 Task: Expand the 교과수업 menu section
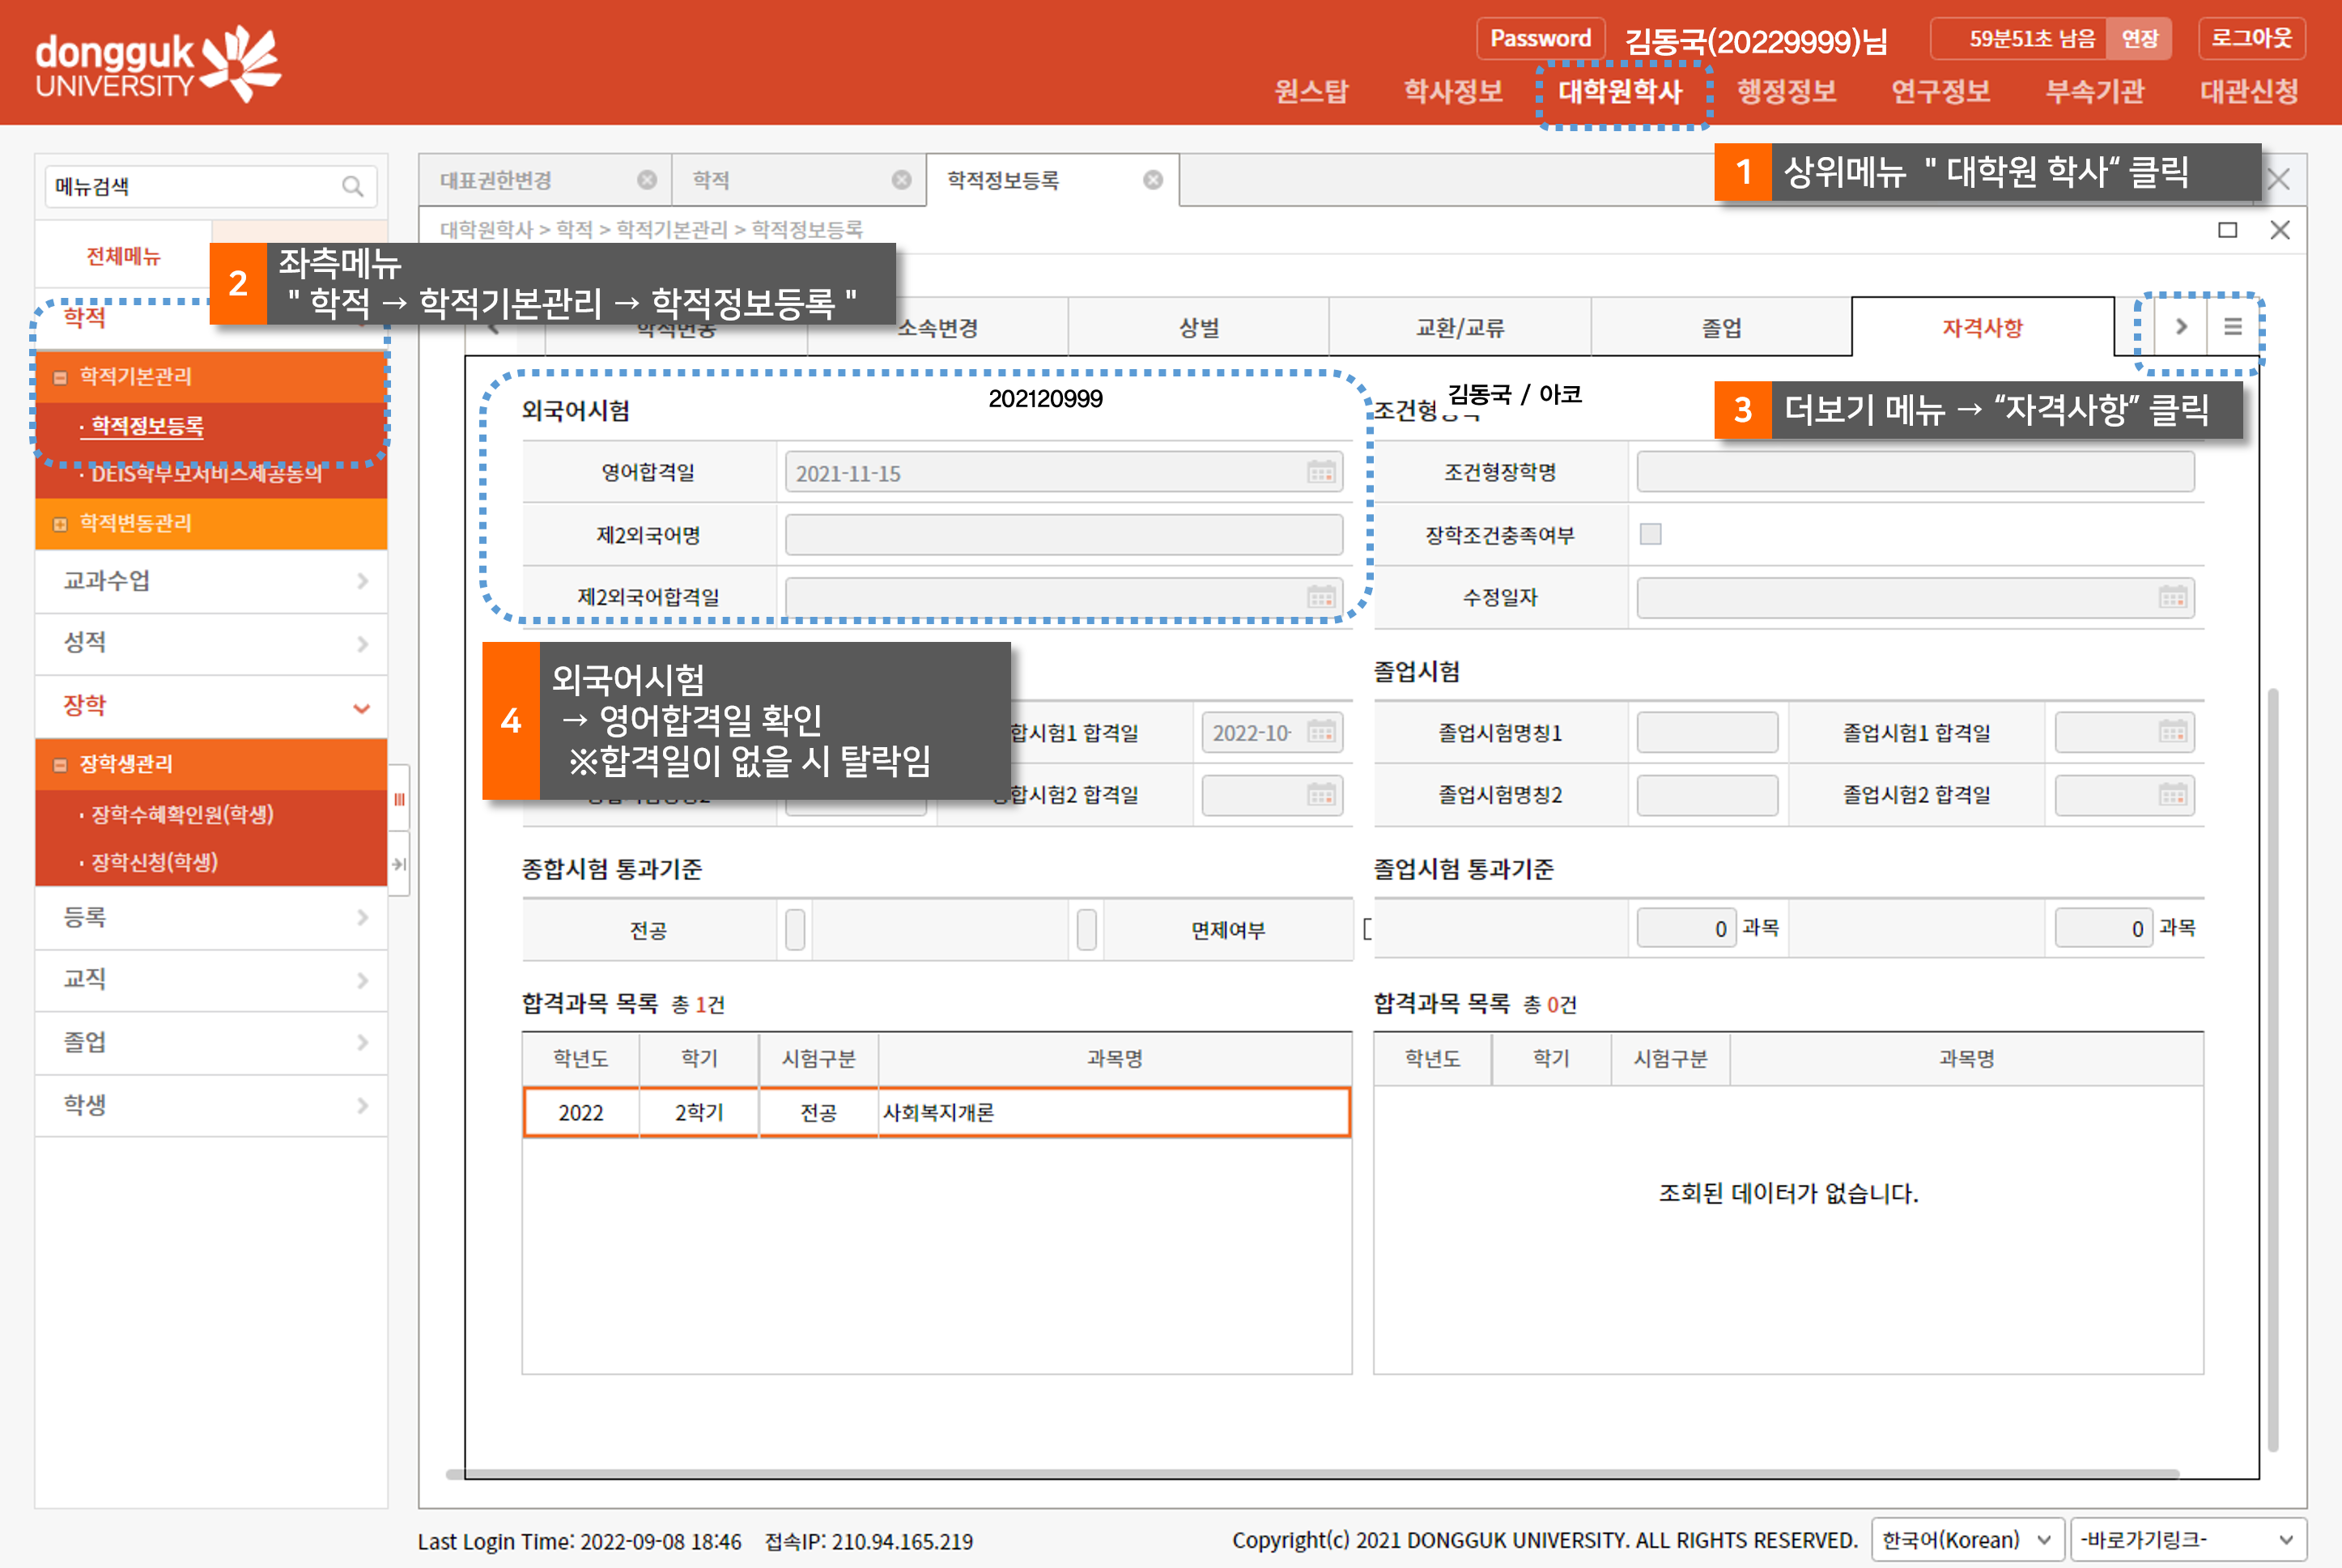tap(211, 581)
